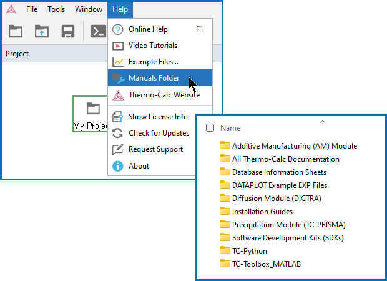Click the Thermo-Calc Website triangle logo icon

(118, 95)
